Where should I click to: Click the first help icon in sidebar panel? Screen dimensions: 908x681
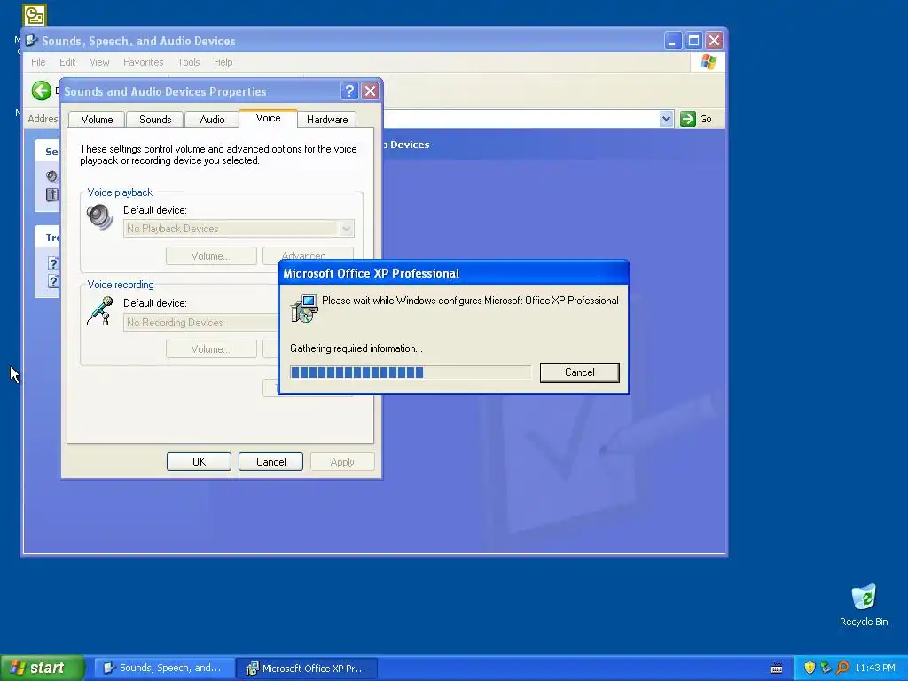coord(52,264)
